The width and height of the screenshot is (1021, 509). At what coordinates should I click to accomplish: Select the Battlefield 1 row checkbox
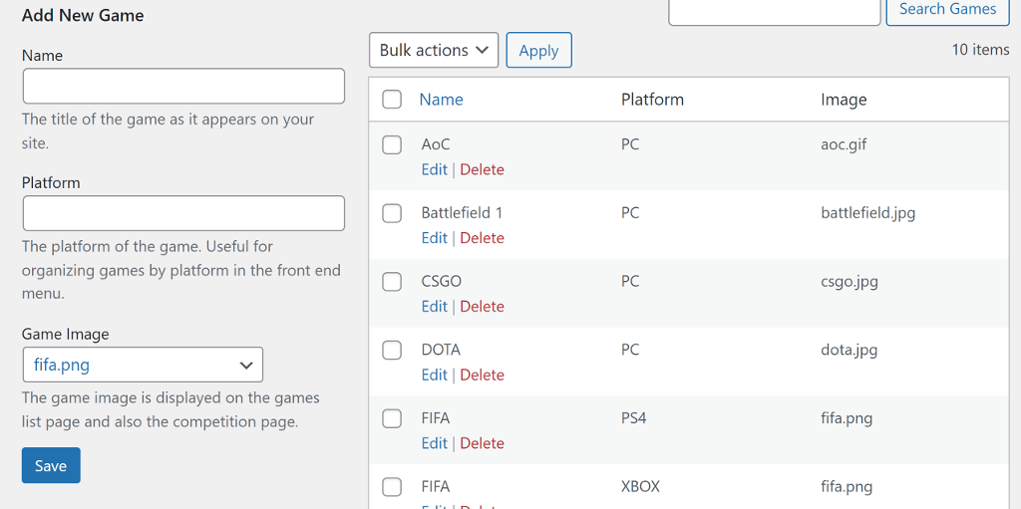coord(391,213)
